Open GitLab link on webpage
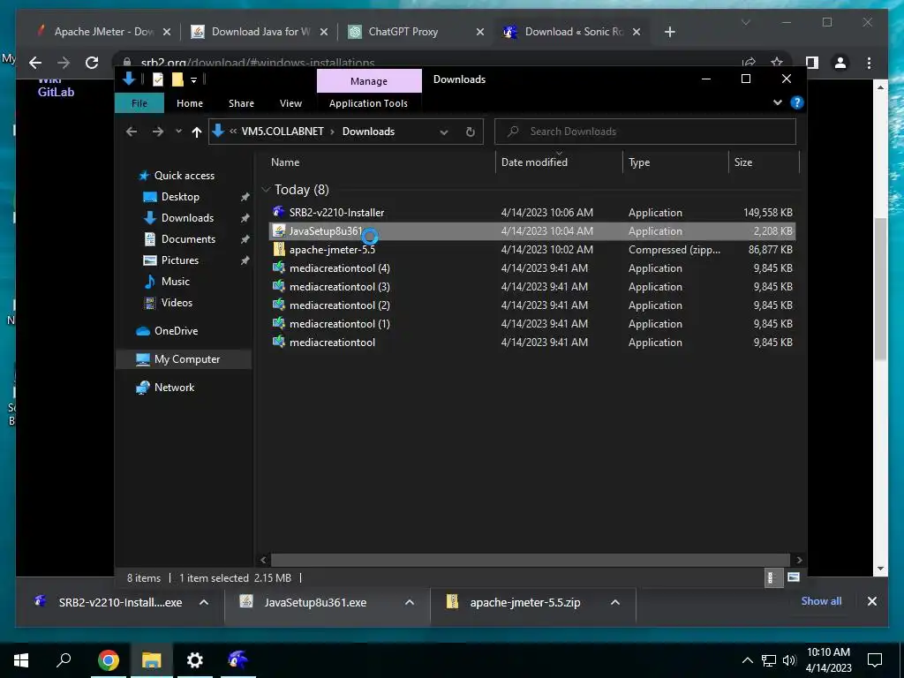Image resolution: width=904 pixels, height=678 pixels. point(56,92)
